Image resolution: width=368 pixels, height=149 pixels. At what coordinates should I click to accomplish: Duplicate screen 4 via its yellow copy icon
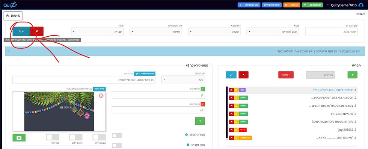pos(236,114)
